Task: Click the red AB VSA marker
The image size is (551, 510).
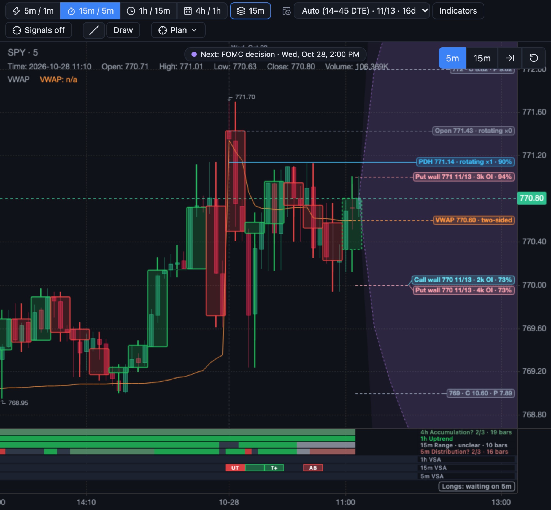Action: [x=313, y=468]
